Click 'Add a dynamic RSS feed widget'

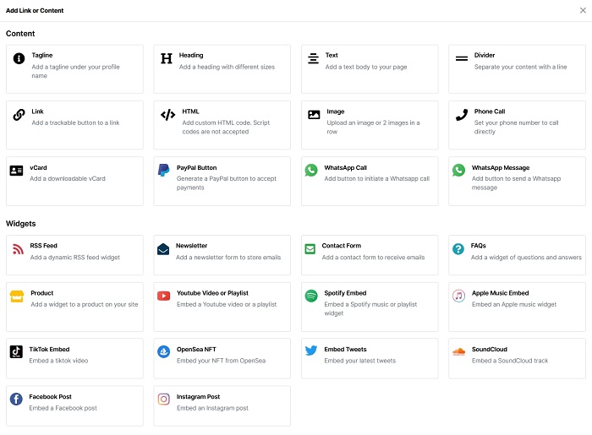point(74,258)
